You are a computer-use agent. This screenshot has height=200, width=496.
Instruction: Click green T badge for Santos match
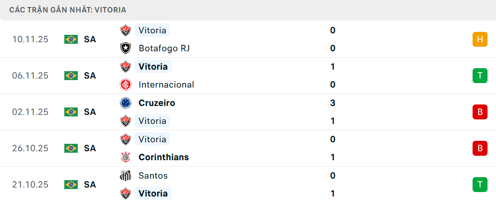(x=480, y=185)
